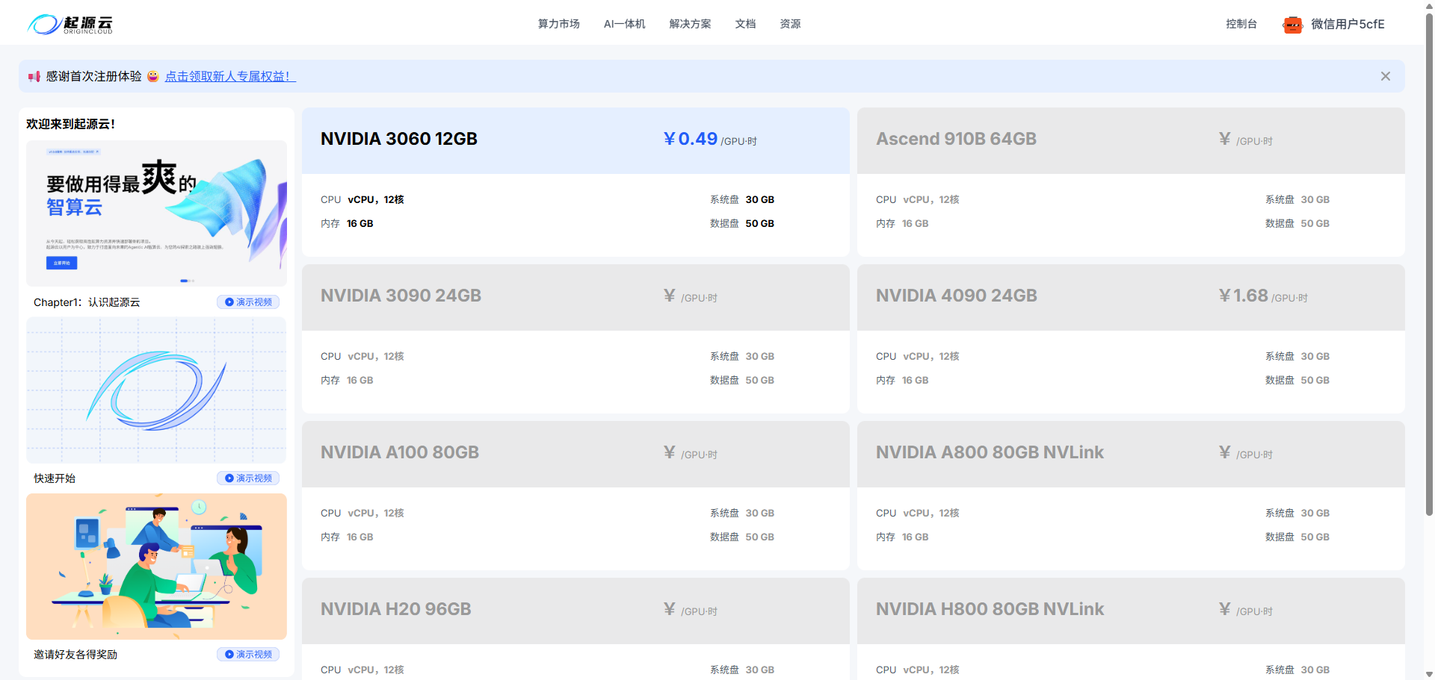Image resolution: width=1435 pixels, height=680 pixels.
Task: Open the 文档 menu item
Action: [745, 24]
